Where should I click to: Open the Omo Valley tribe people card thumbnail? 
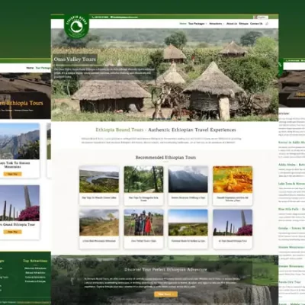[x=143, y=223]
